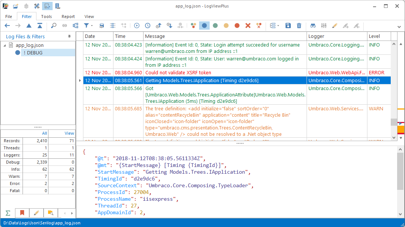Click the clock with down arrow icon

coord(169,26)
